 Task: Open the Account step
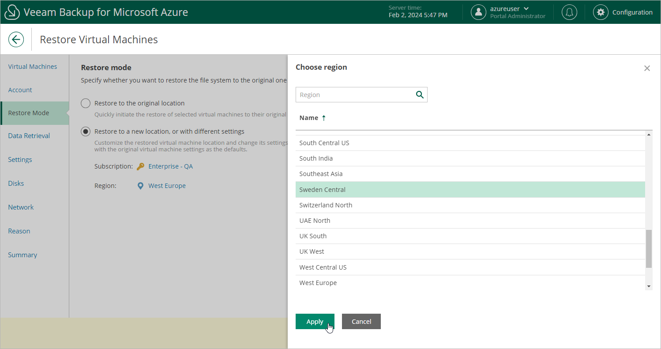click(x=20, y=90)
